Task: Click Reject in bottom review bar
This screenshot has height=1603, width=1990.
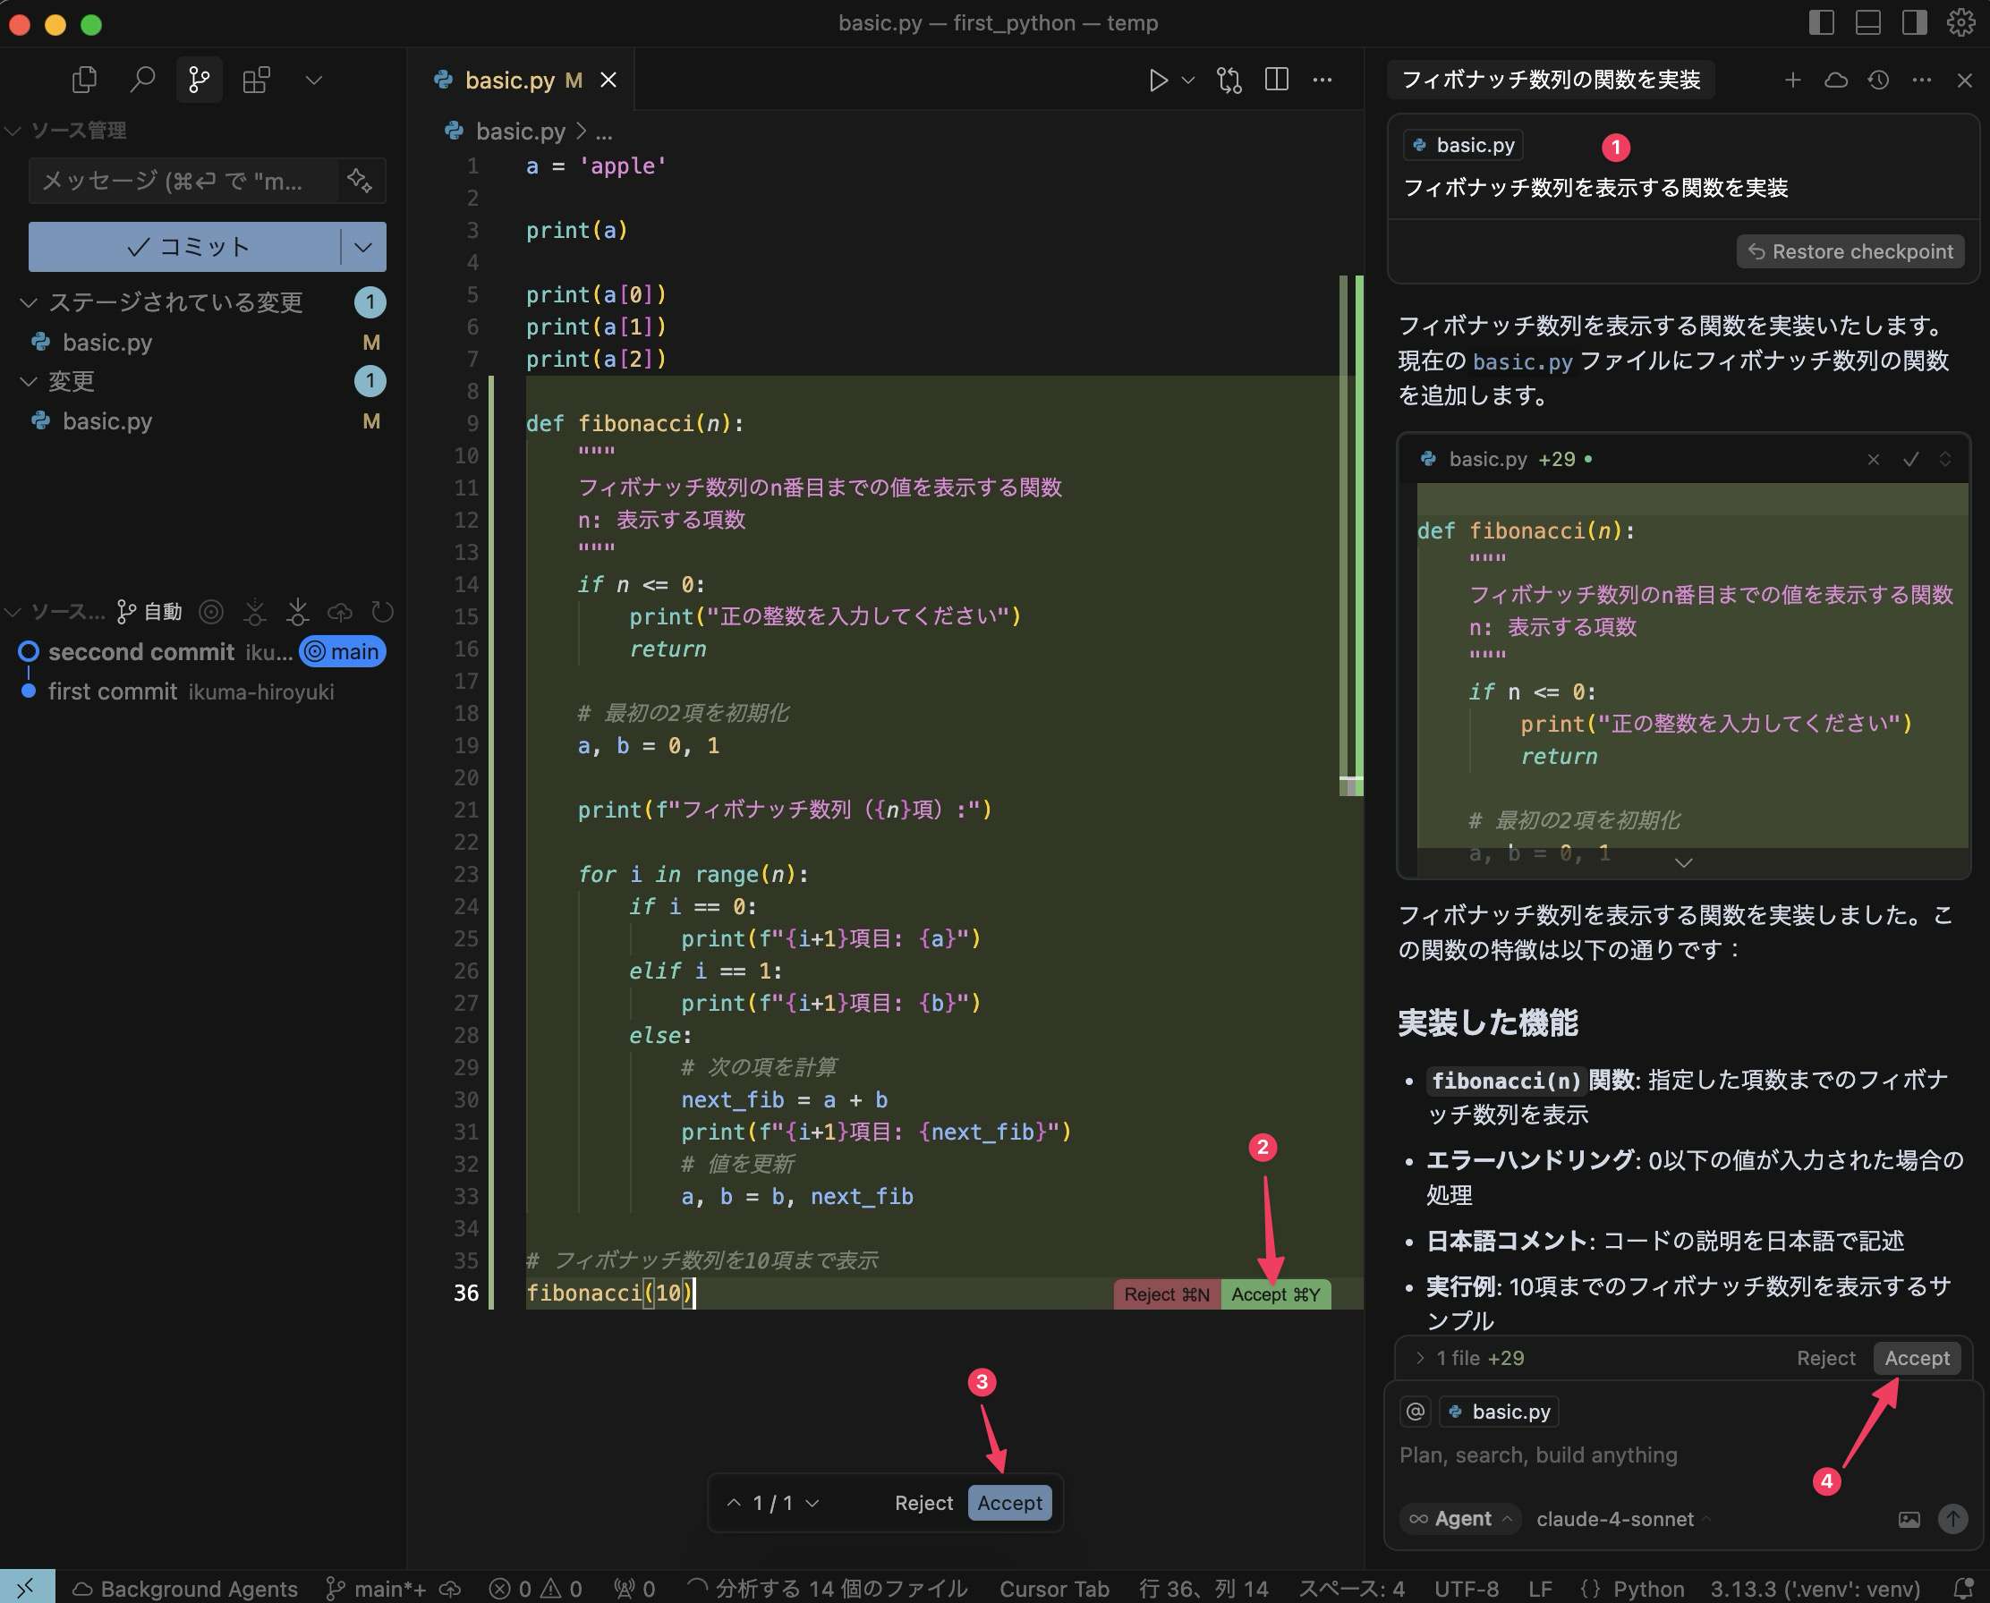Action: (x=923, y=1502)
